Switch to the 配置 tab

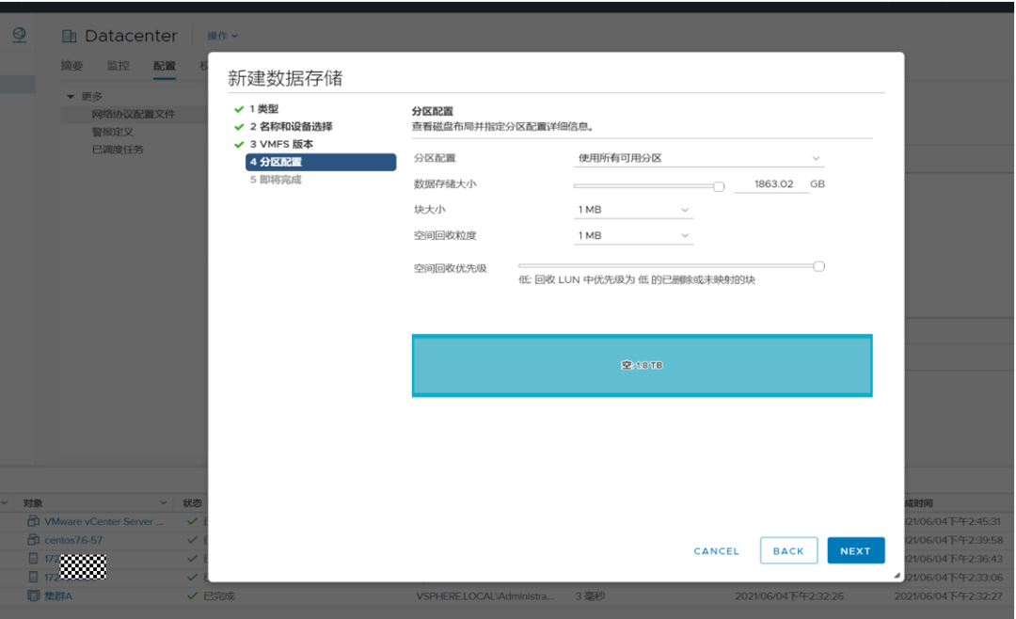165,66
